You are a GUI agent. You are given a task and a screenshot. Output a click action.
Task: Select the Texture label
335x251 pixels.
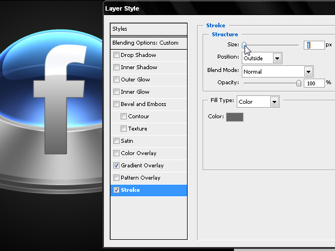[137, 128]
